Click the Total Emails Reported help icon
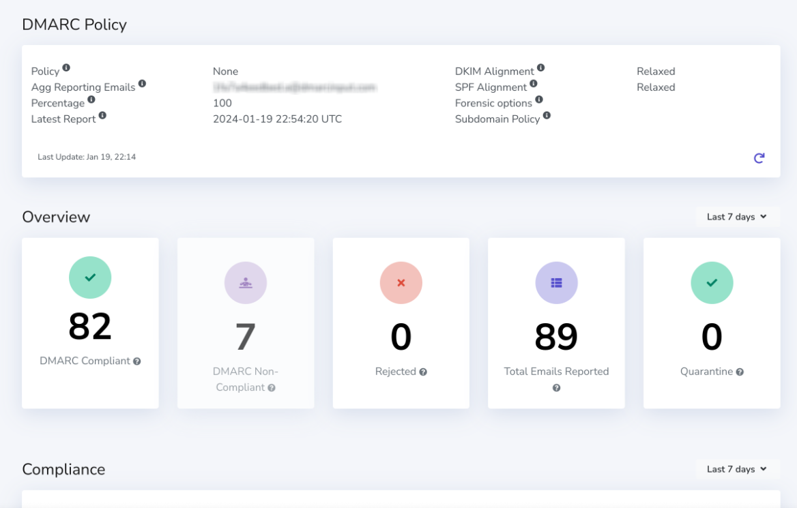Screen dimensions: 797x508 pyautogui.click(x=556, y=387)
